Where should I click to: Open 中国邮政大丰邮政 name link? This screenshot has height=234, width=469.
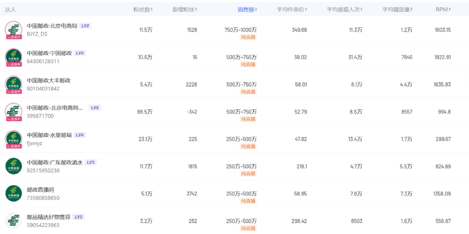(49, 80)
